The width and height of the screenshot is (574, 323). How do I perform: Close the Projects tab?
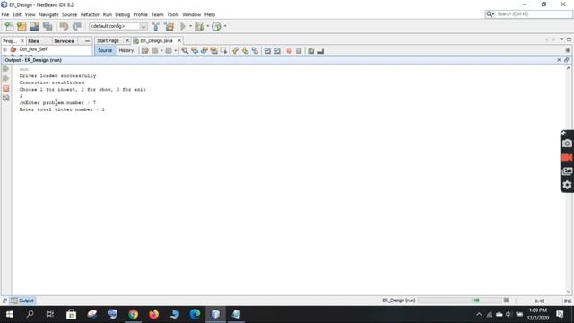[22, 41]
